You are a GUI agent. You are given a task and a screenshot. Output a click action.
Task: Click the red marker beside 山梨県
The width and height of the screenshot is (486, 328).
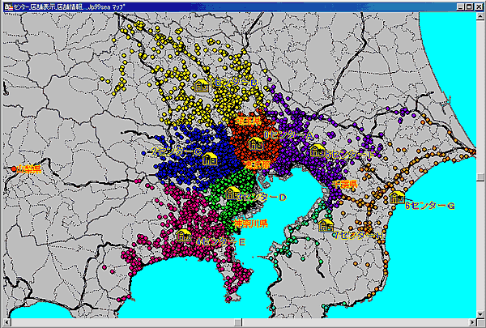click(x=13, y=169)
